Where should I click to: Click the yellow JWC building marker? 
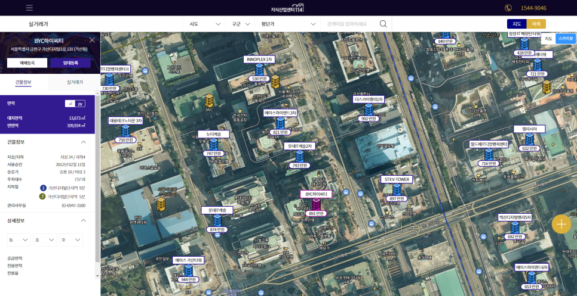tap(209, 100)
